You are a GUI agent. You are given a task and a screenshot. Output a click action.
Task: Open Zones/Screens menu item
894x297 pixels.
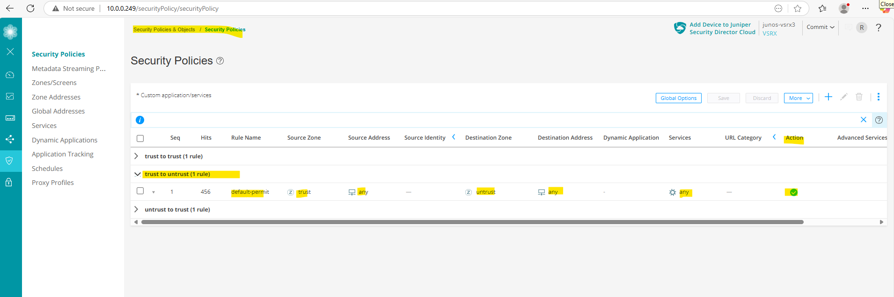point(54,83)
